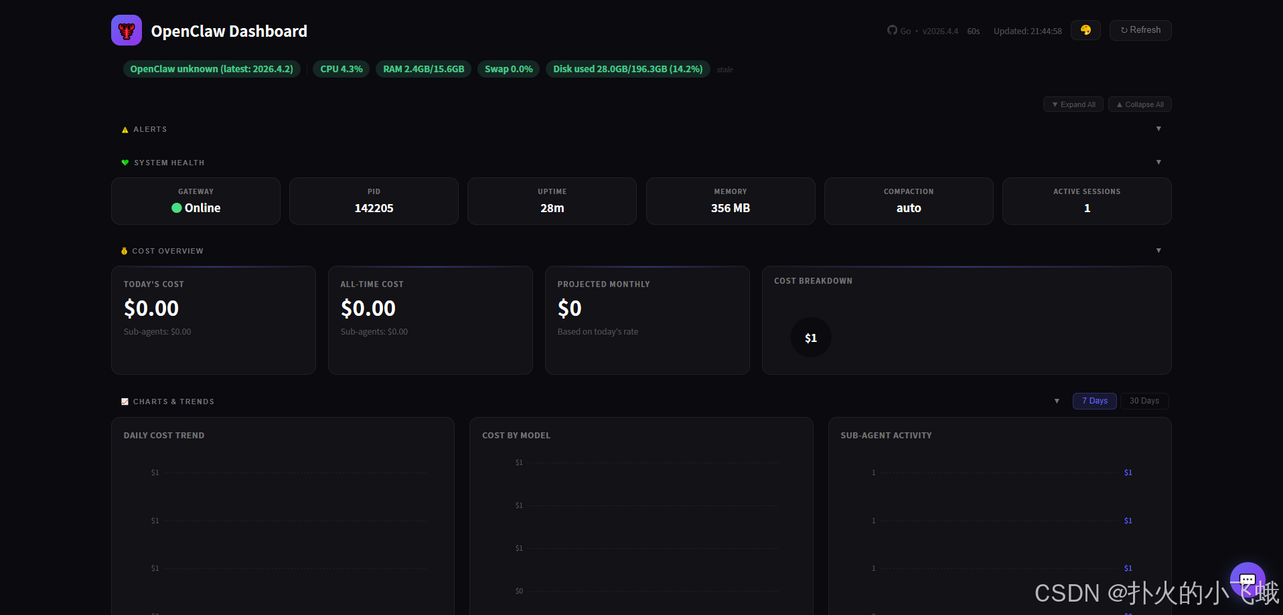The width and height of the screenshot is (1283, 615).
Task: Toggle the theme palette icon button
Action: click(x=1085, y=30)
